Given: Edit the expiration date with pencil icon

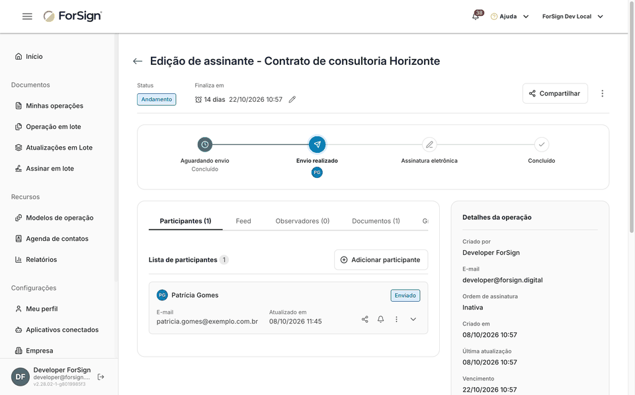Looking at the screenshot, I should 292,100.
